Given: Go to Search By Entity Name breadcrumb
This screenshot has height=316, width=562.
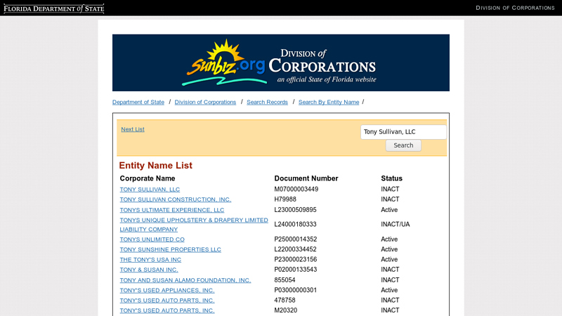Looking at the screenshot, I should point(329,102).
